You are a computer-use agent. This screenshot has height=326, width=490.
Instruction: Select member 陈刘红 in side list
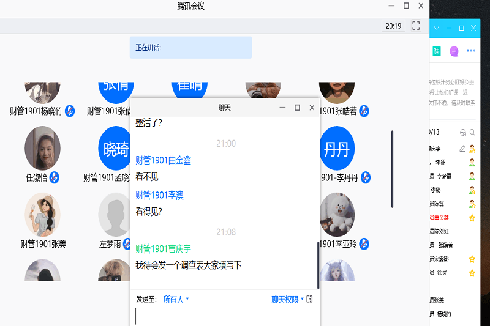click(439, 231)
